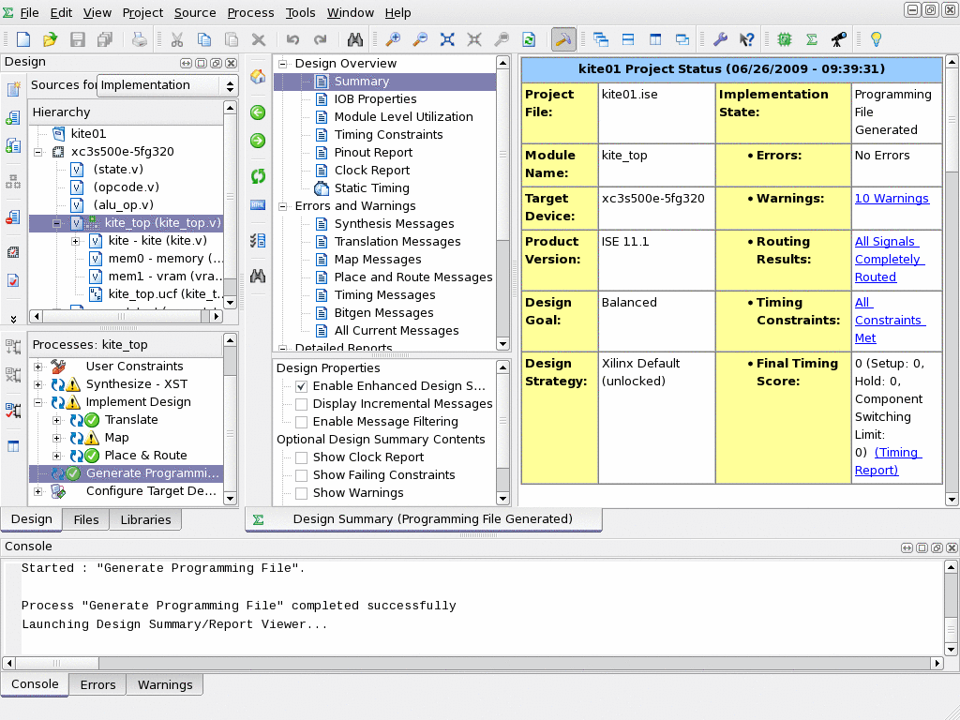The width and height of the screenshot is (960, 720).
Task: Expand the Translate process
Action: tap(56, 420)
